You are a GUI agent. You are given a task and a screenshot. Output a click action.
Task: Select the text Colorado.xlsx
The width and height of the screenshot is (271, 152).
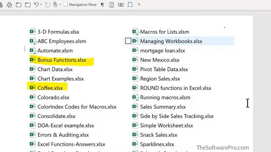tap(53, 98)
